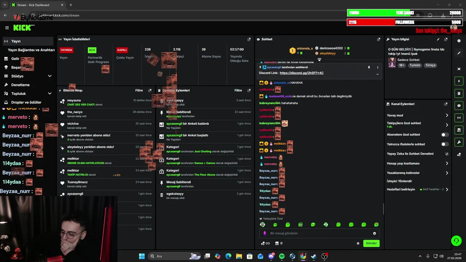Open Yasaklanmış kelimeler settings arrow
Image resolution: width=466 pixels, height=262 pixels.
447,173
